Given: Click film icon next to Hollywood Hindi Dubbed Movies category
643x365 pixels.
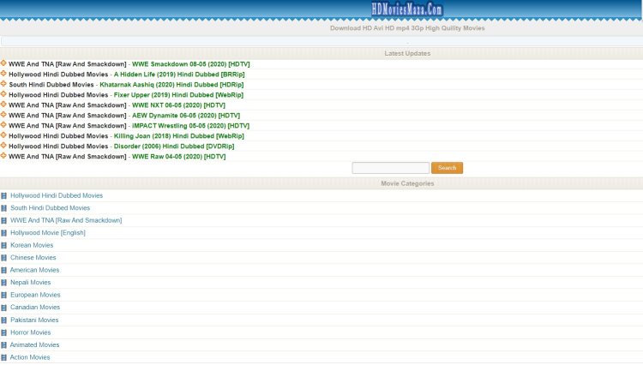Looking at the screenshot, I should click(x=3, y=196).
